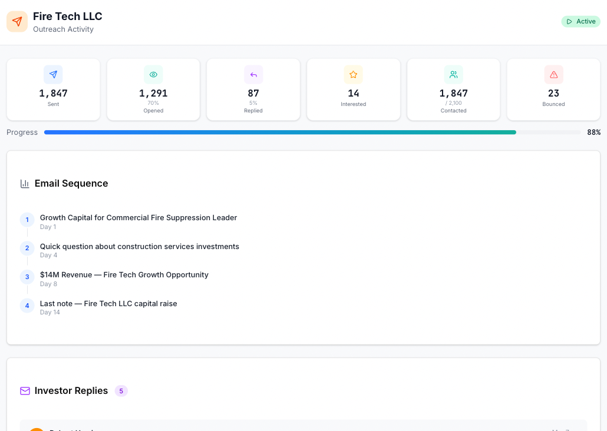Image resolution: width=607 pixels, height=431 pixels.
Task: Select the star icon on the Interested card
Action: 353,74
